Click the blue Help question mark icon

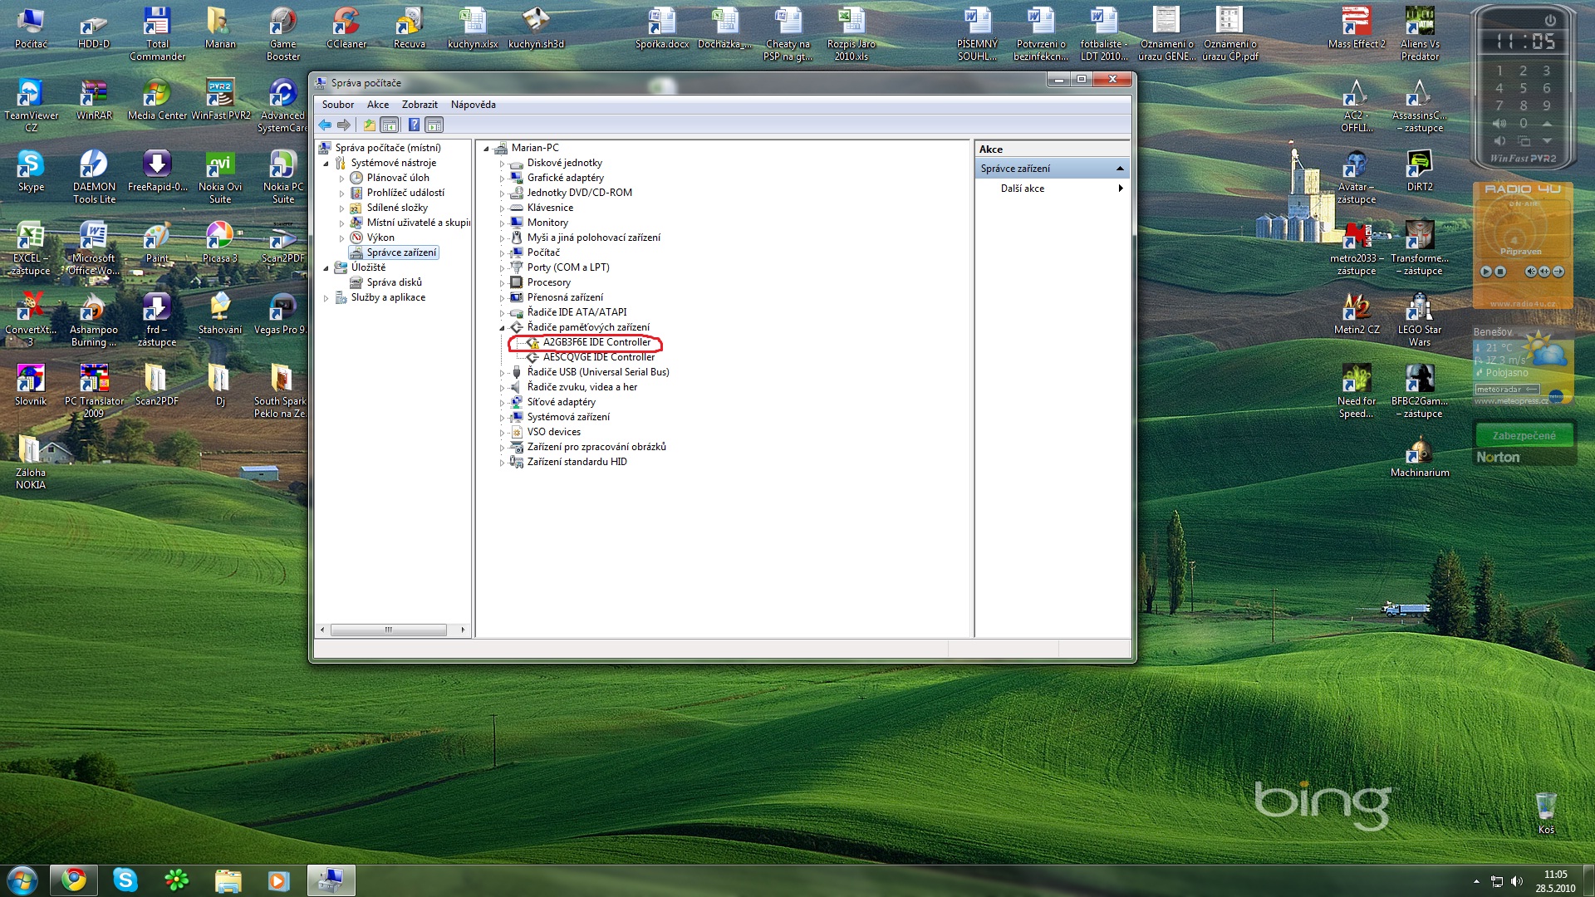coord(414,125)
